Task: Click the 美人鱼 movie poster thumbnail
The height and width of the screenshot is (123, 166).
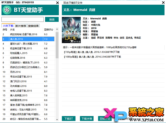Action: [x=71, y=30]
